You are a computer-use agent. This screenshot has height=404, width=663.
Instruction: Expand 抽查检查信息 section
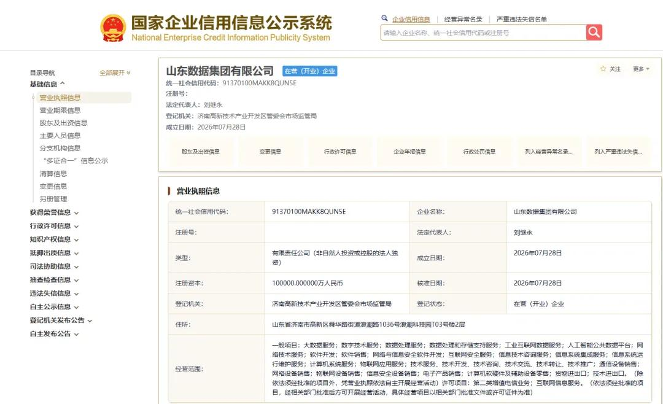pyautogui.click(x=54, y=280)
